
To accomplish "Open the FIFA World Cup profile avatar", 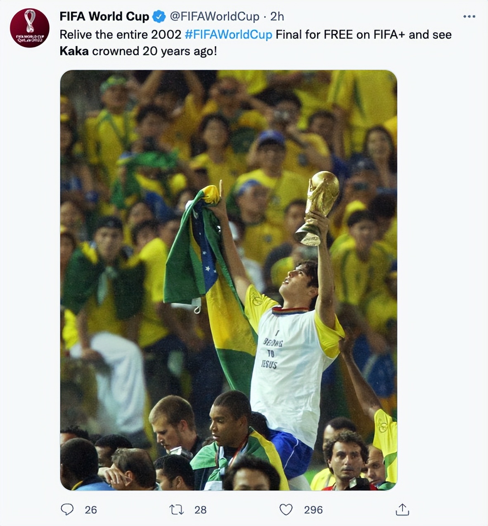I will (x=29, y=28).
